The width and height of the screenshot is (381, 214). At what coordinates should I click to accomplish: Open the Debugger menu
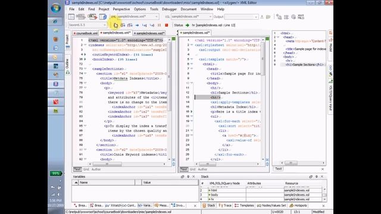click(169, 9)
